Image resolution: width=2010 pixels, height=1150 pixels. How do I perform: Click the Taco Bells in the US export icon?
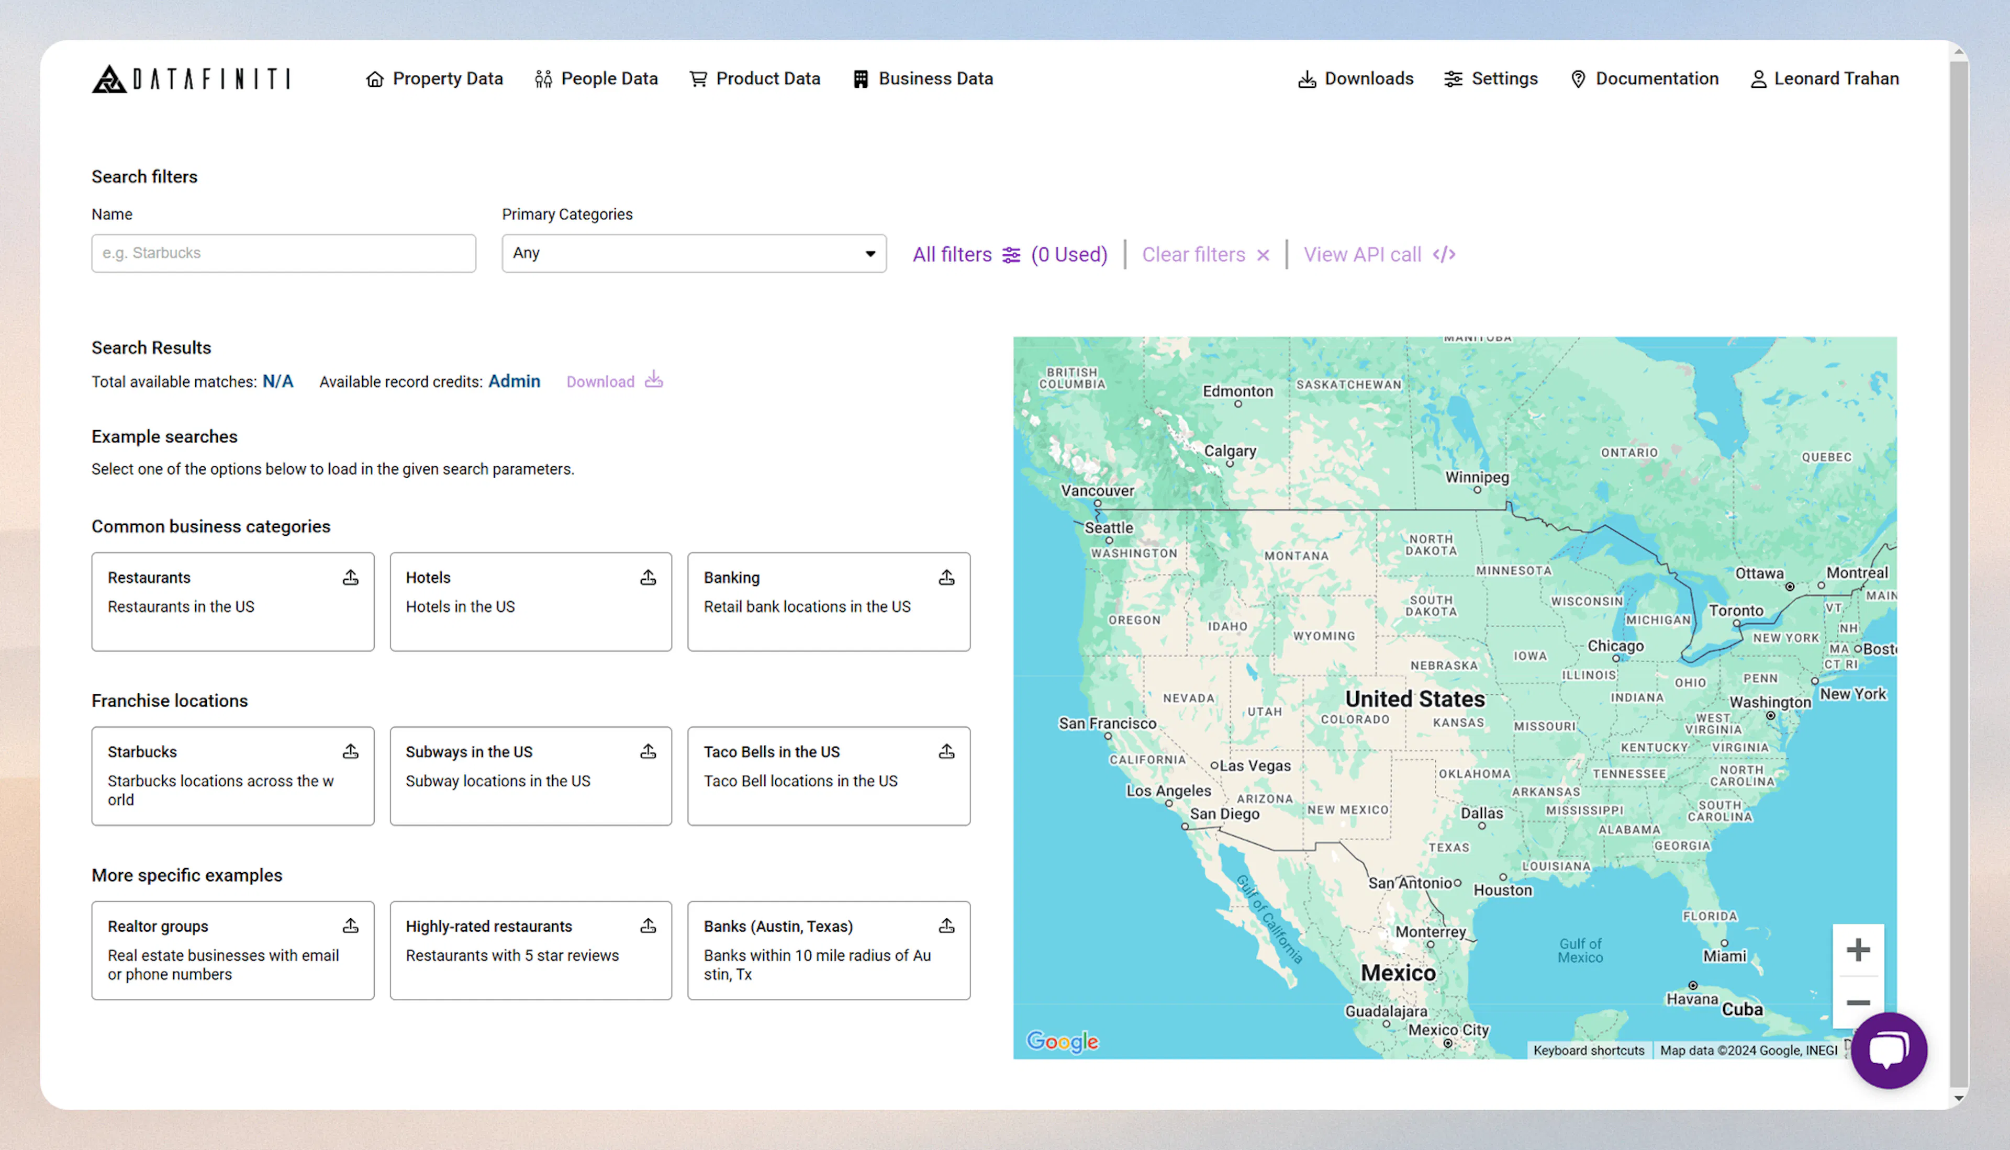pos(946,751)
